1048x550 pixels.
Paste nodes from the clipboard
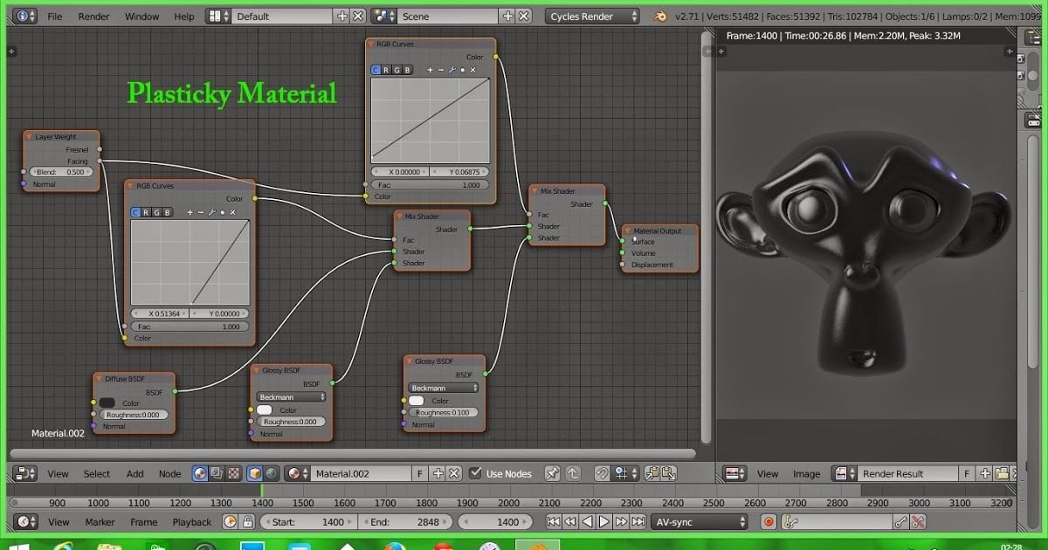pyautogui.click(x=668, y=473)
